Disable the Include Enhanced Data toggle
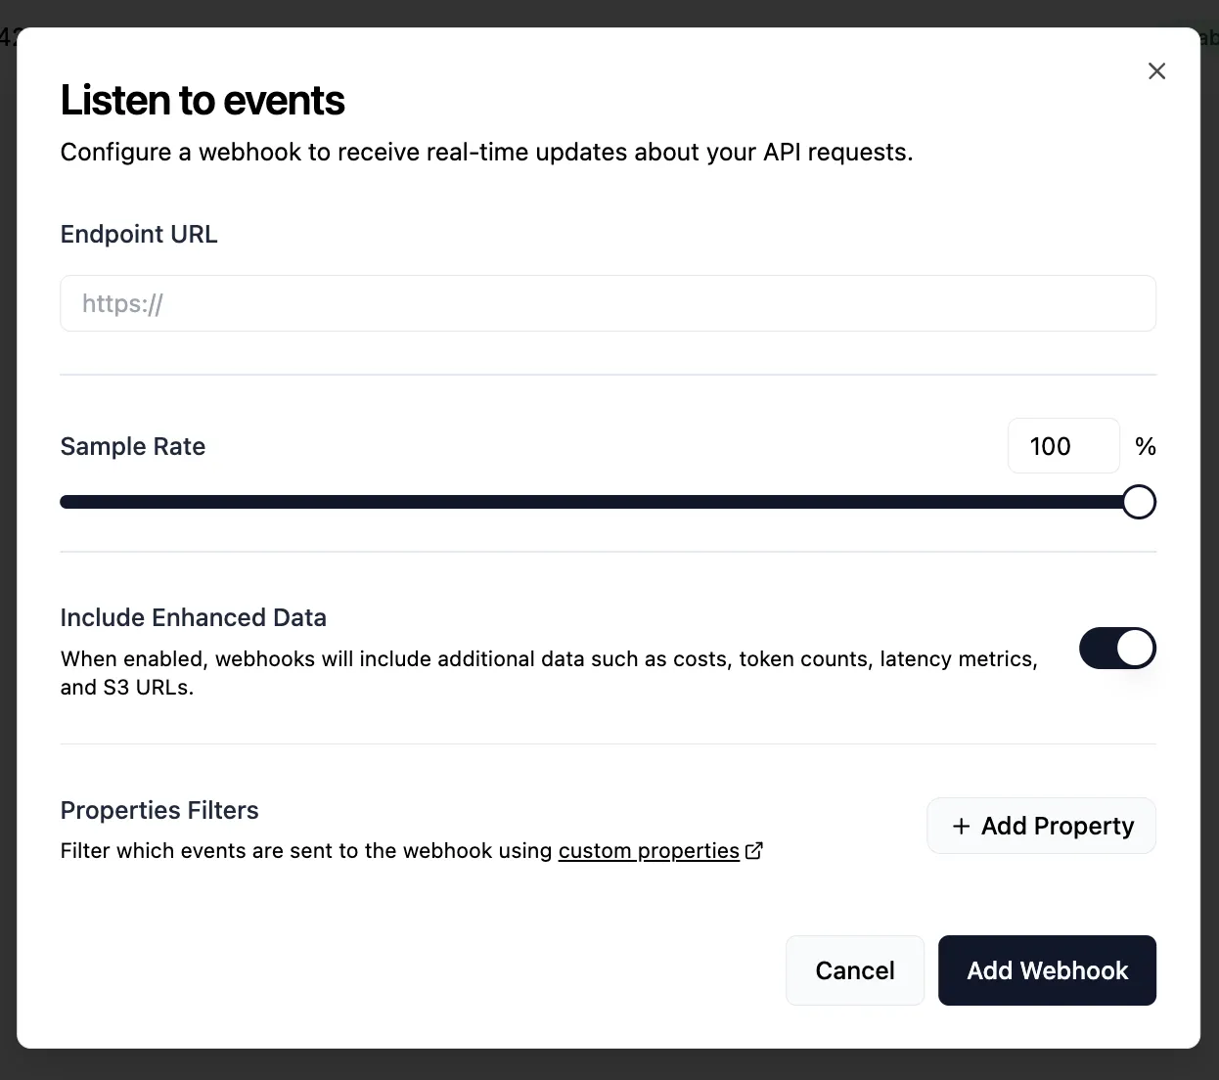 [x=1117, y=648]
